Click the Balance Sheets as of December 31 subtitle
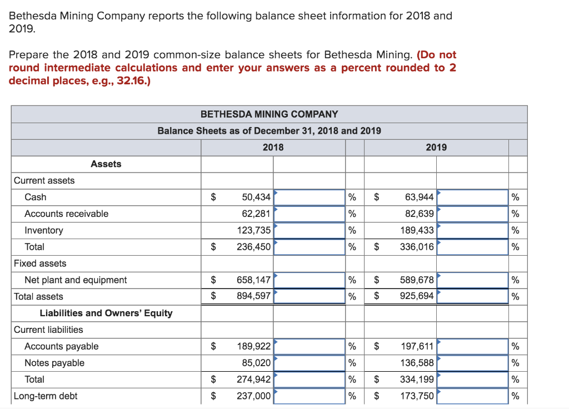Screen dimensions: 569x410 point(269,131)
